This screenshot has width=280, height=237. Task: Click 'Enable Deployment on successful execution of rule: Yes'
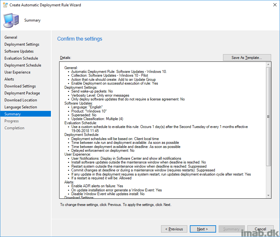tap(115, 83)
